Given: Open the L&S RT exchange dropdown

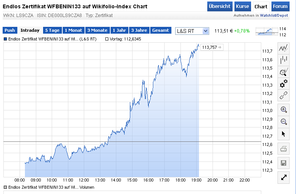Looking at the screenshot, I should [192, 31].
